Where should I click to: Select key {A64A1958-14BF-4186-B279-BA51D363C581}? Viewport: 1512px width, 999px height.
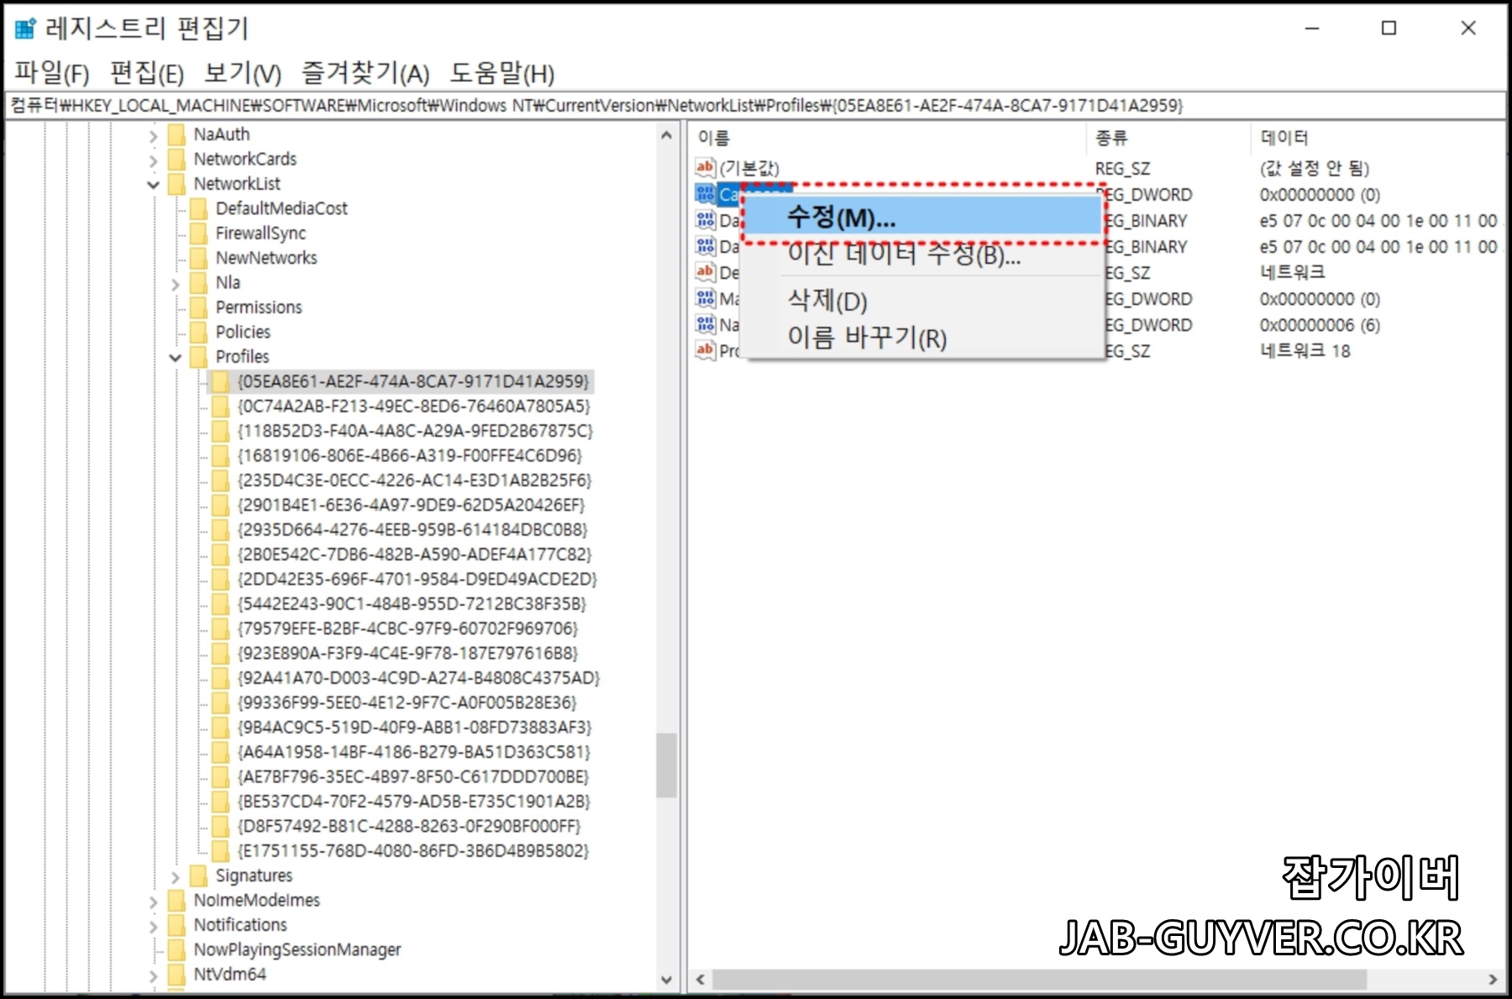pyautogui.click(x=413, y=752)
